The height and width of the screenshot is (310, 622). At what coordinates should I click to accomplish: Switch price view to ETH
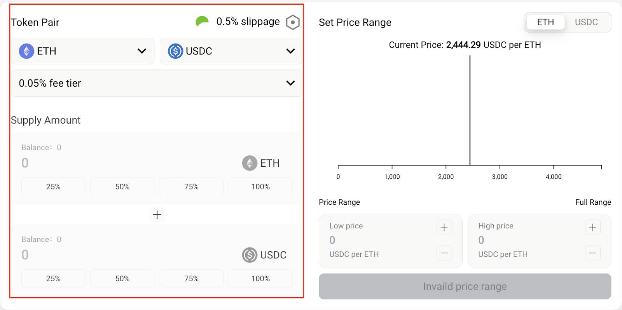point(545,22)
